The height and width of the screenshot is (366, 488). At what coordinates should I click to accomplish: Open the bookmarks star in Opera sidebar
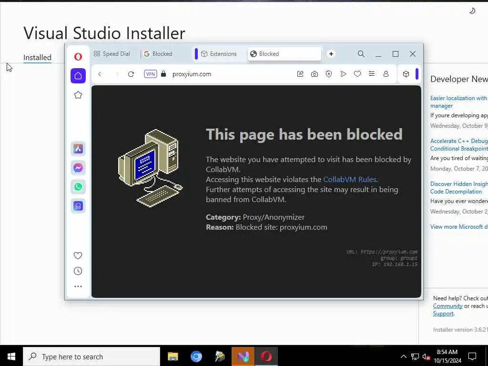click(78, 95)
